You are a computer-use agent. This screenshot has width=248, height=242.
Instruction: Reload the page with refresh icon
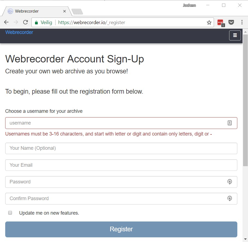[25, 22]
